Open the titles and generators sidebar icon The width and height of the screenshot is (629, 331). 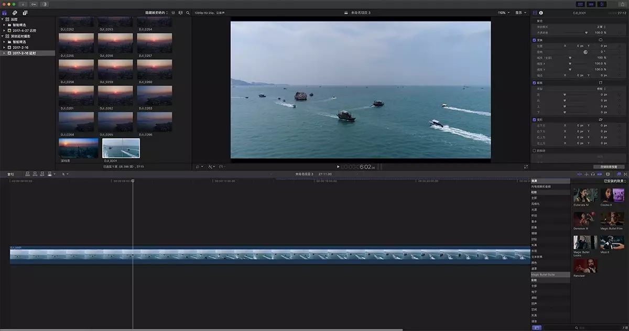coord(25,13)
